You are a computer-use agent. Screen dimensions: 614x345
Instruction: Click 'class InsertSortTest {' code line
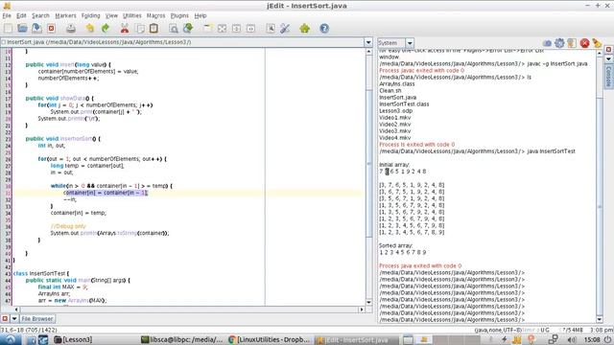point(41,273)
